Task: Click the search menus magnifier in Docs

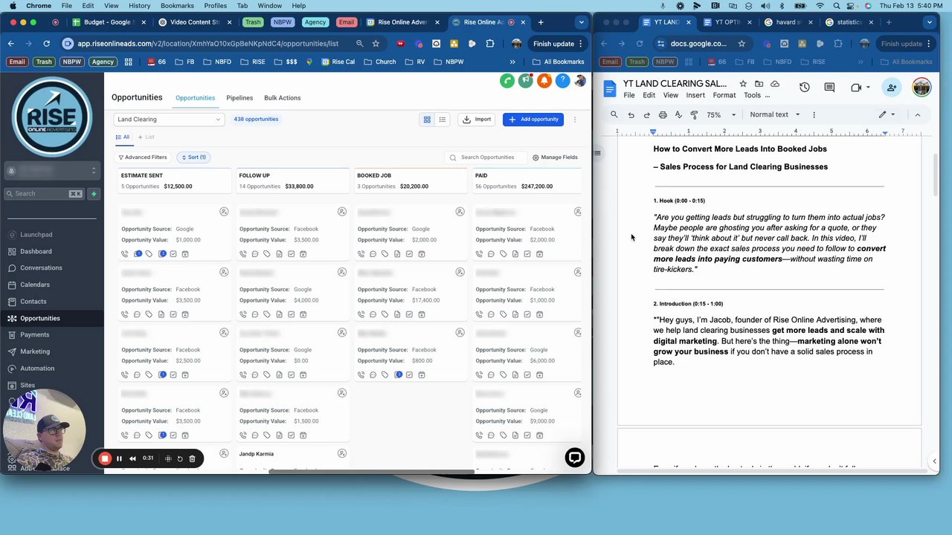Action: (614, 115)
